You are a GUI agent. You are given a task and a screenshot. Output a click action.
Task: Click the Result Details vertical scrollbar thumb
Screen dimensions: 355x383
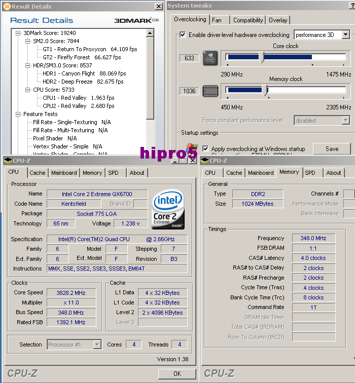[x=150, y=78]
